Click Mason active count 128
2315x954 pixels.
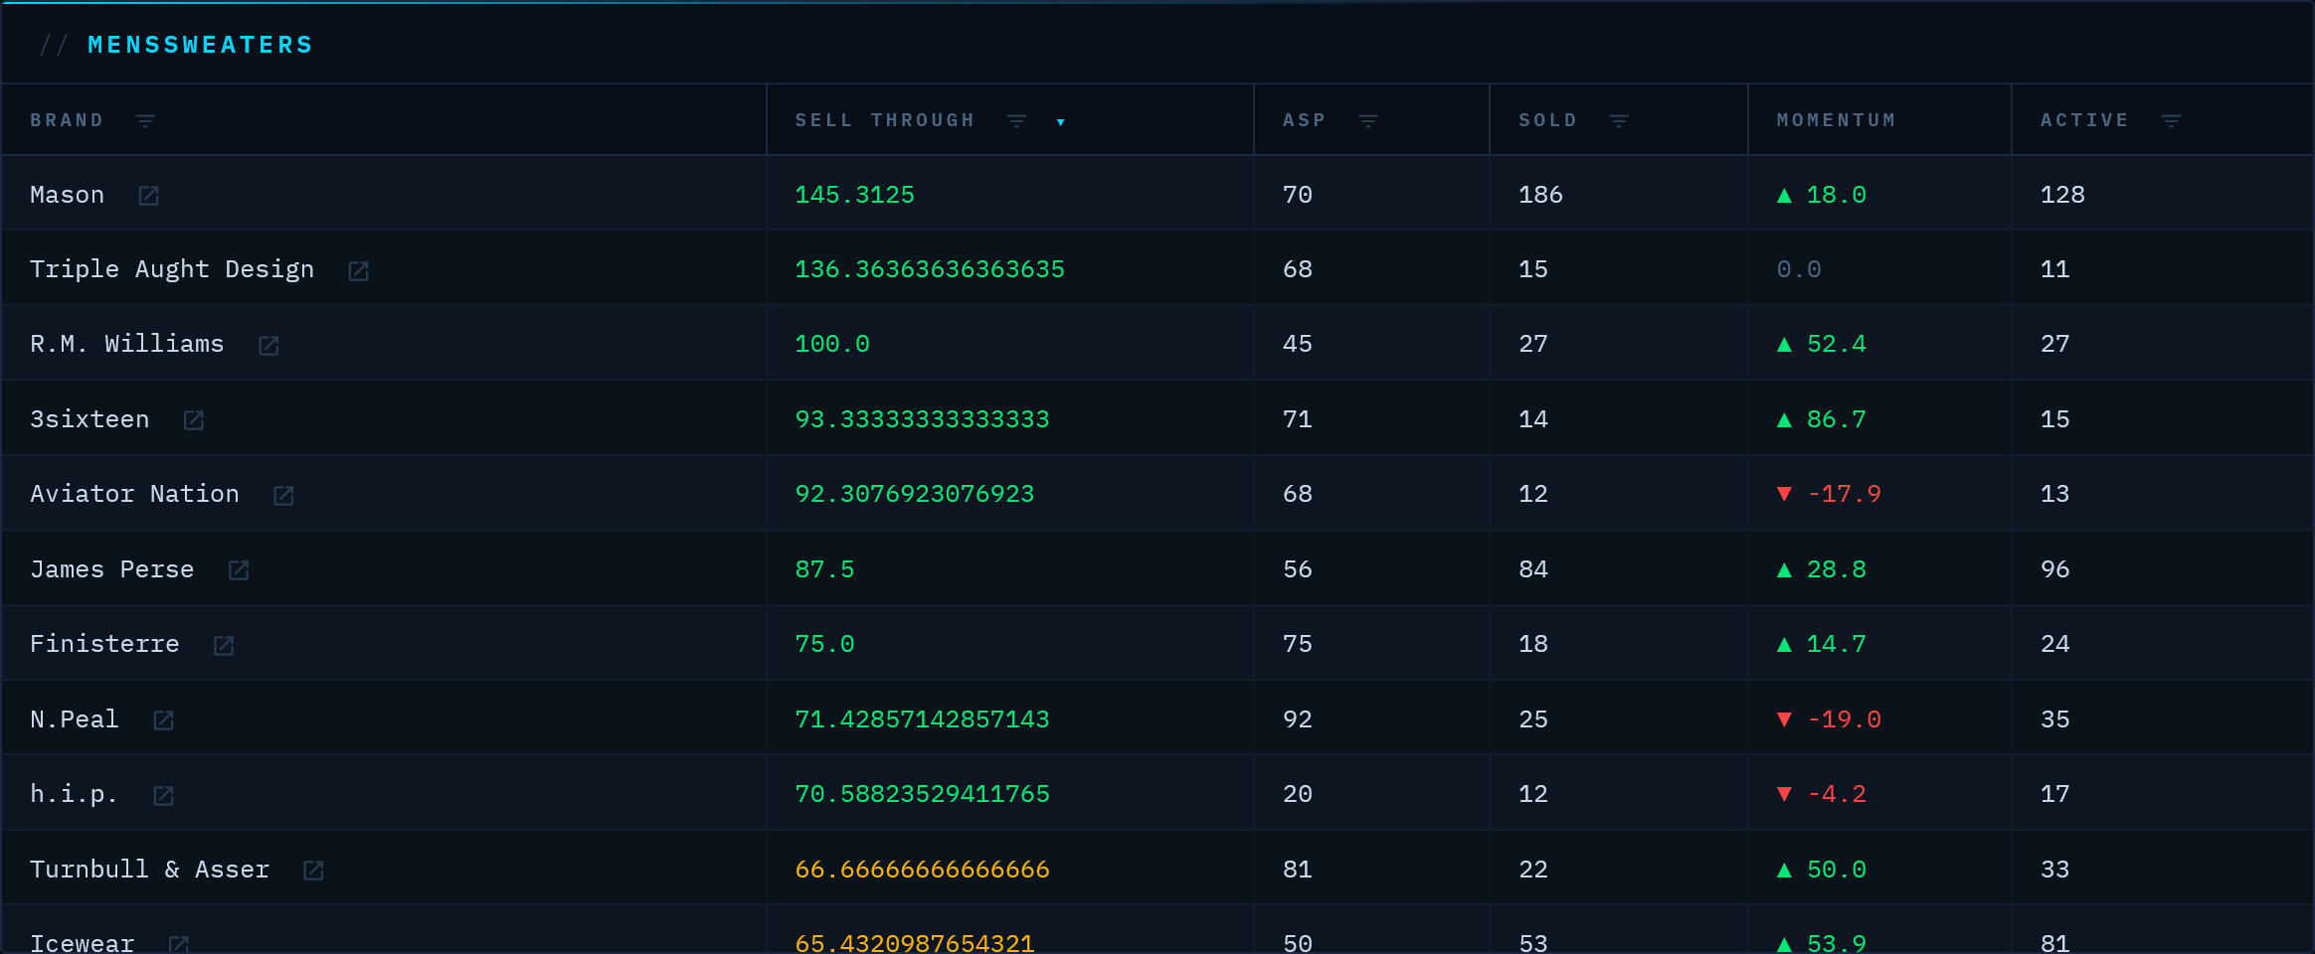[x=2062, y=195]
